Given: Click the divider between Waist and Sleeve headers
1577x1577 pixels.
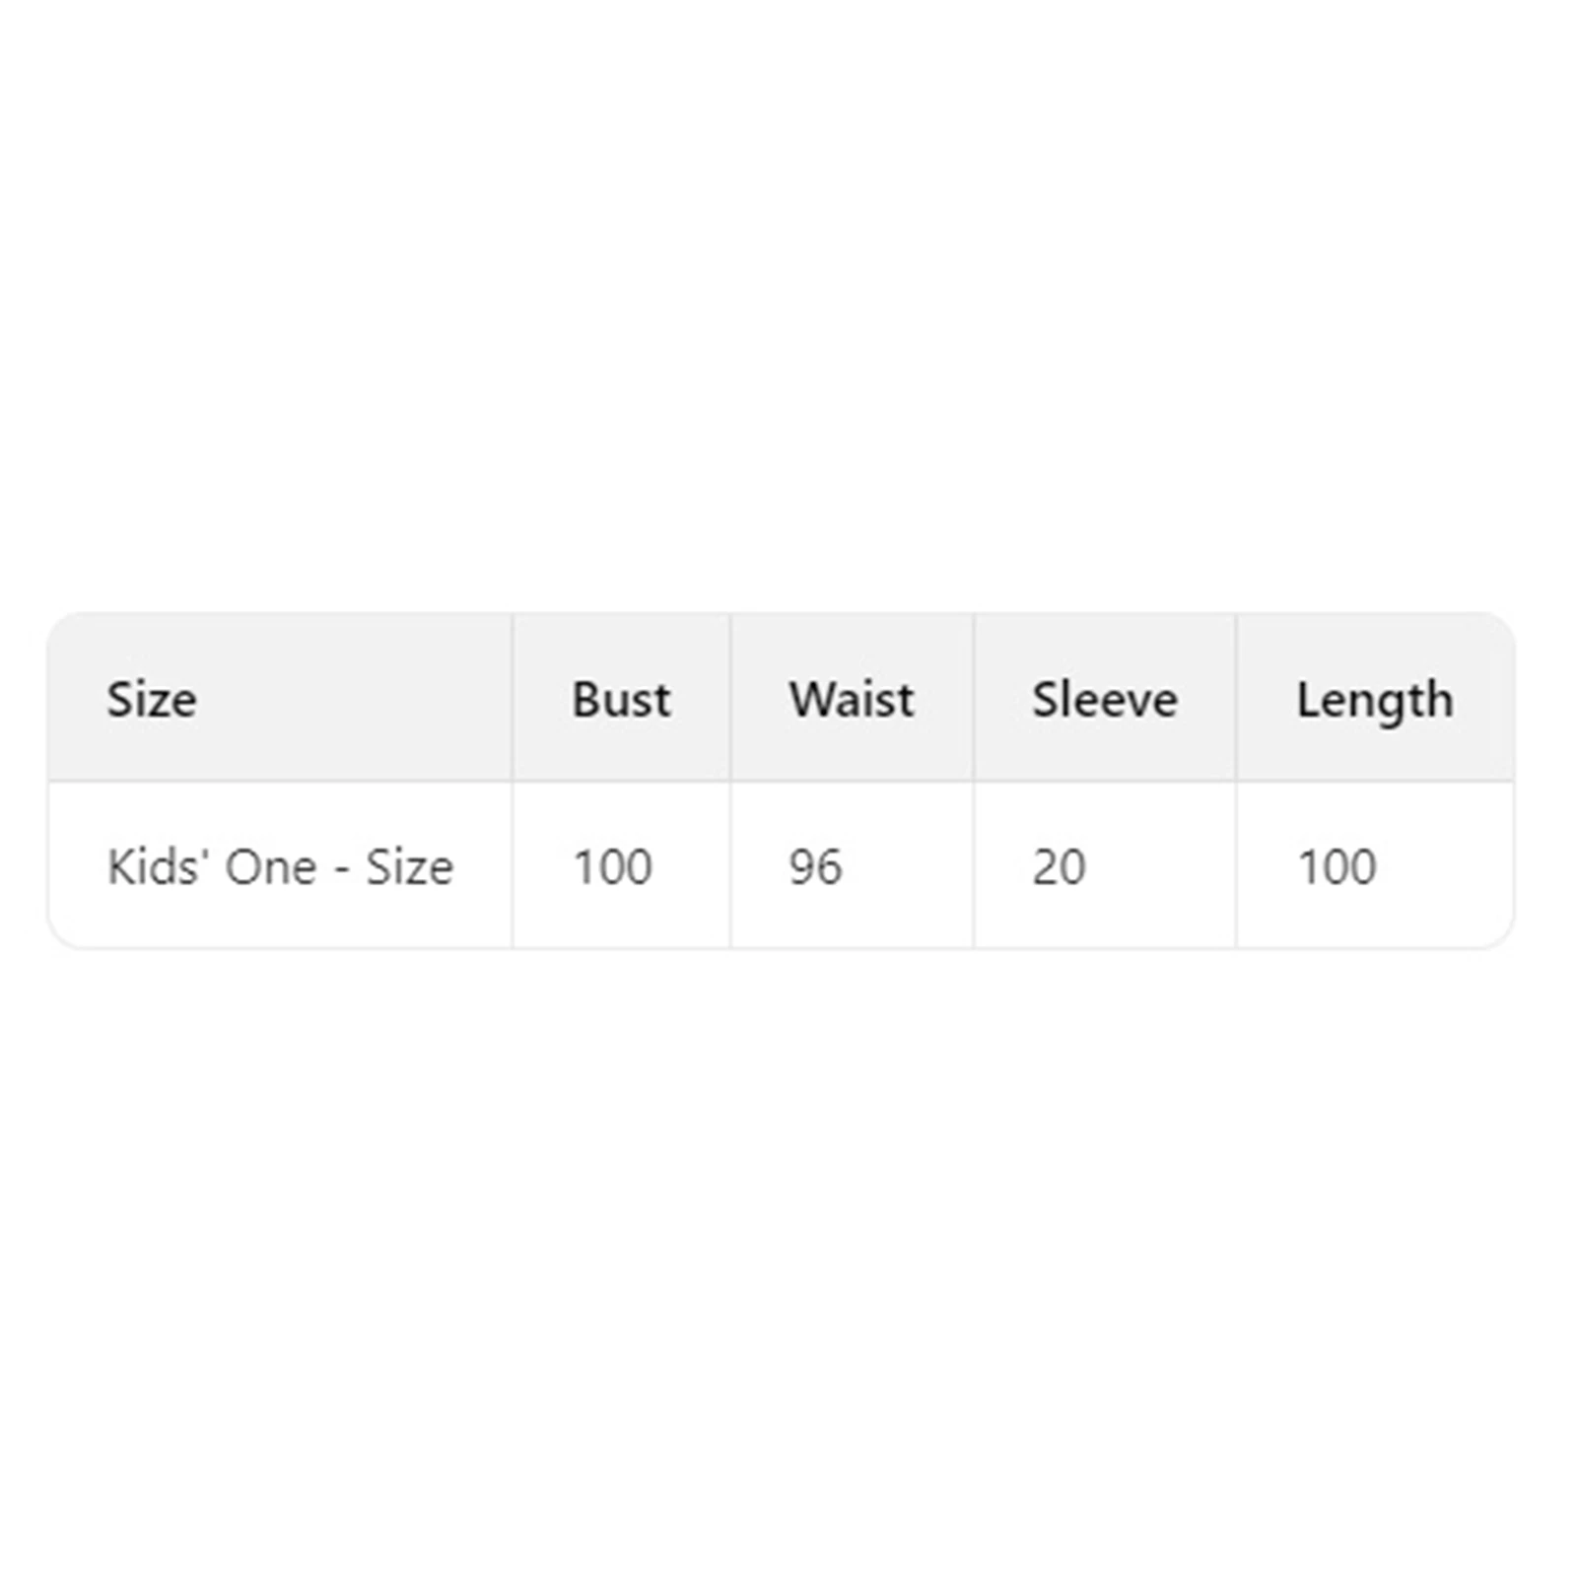Looking at the screenshot, I should coord(974,697).
